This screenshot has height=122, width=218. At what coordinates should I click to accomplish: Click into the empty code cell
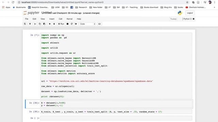pos(116,118)
